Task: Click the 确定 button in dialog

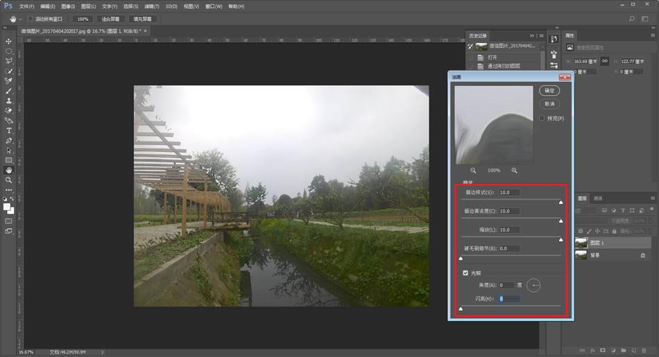Action: pos(549,90)
